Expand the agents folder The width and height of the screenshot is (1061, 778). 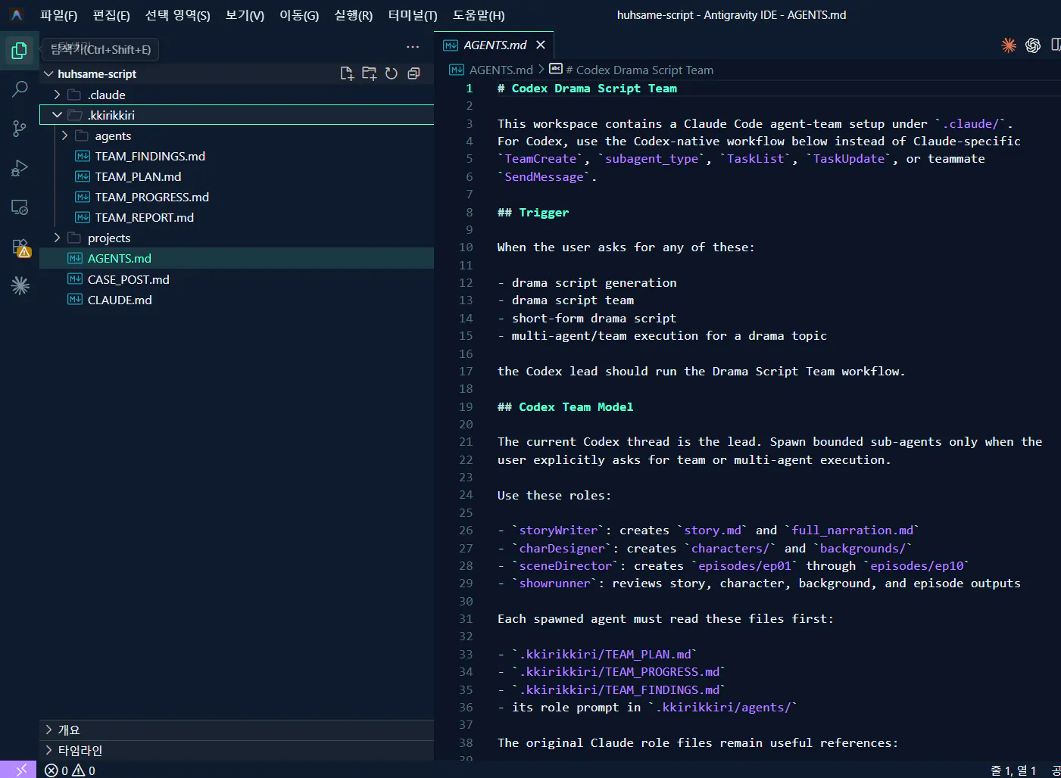(64, 135)
